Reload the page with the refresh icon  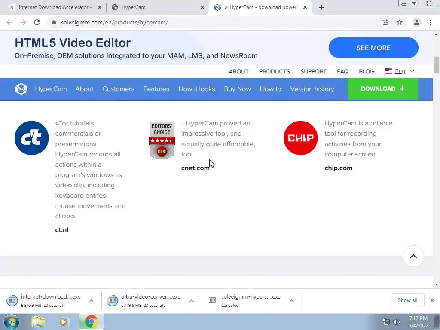pyautogui.click(x=37, y=22)
